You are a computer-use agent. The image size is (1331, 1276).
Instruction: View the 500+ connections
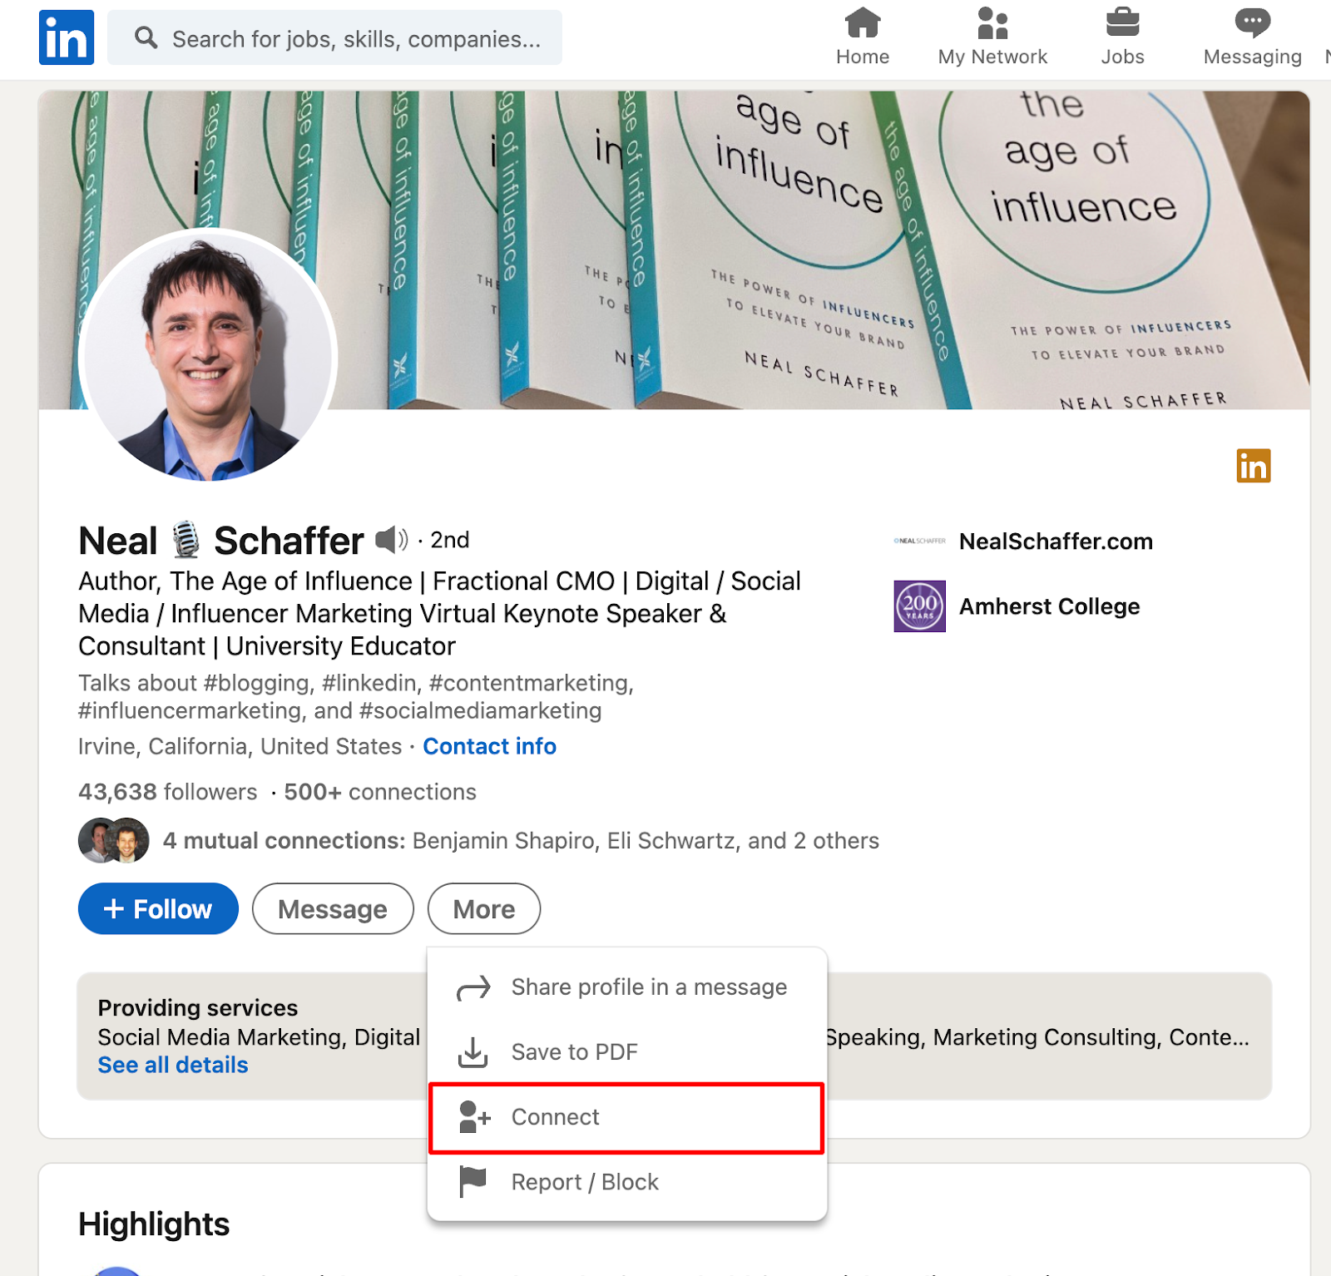coord(380,792)
